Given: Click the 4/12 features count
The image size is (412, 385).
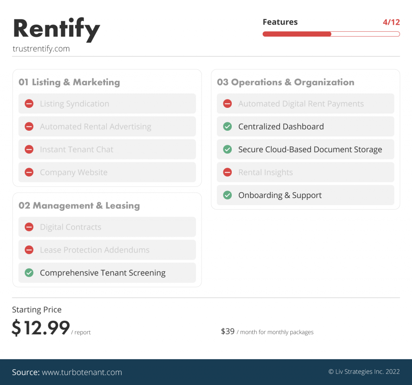Looking at the screenshot, I should coord(391,22).
